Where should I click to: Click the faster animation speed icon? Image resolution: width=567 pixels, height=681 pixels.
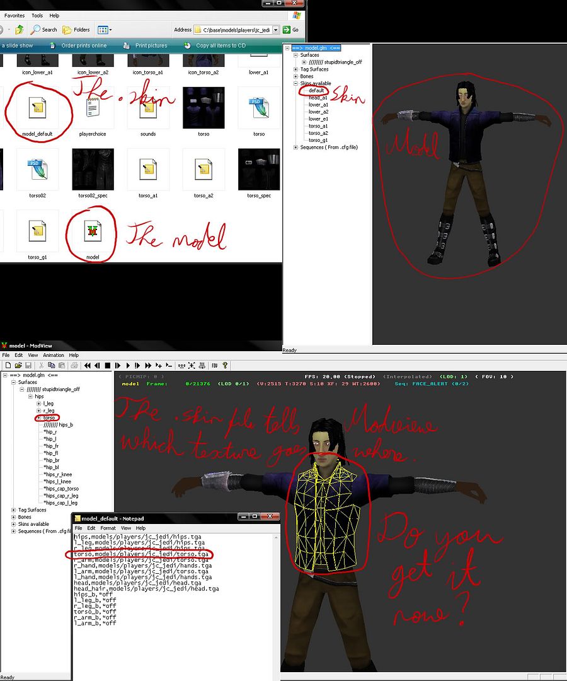[x=159, y=366]
